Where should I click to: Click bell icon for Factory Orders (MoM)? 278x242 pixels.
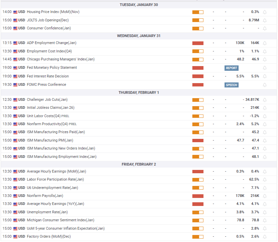[x=265, y=237]
